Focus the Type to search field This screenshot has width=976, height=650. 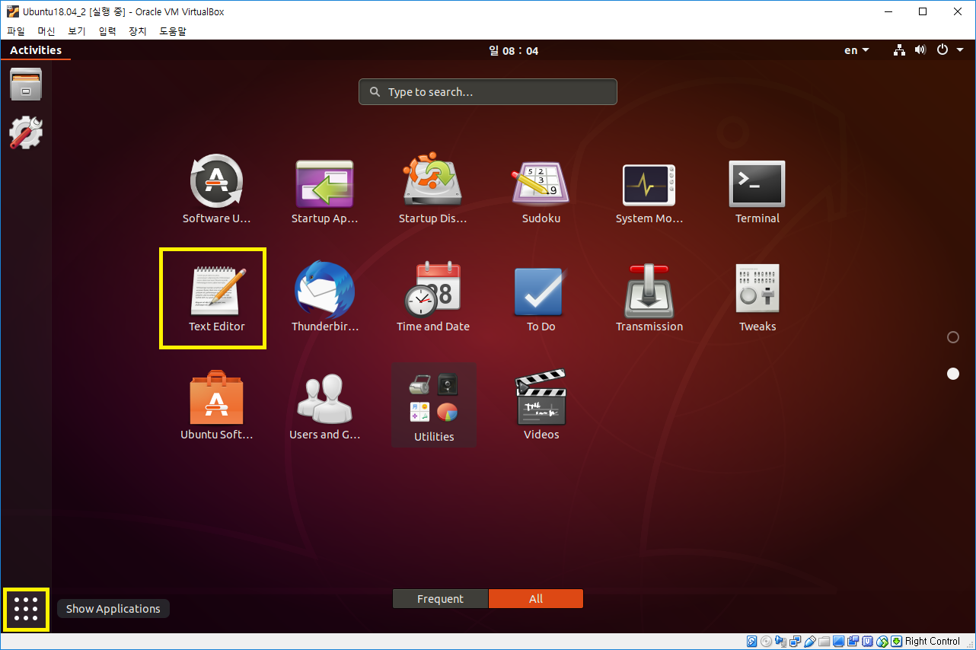(x=488, y=92)
